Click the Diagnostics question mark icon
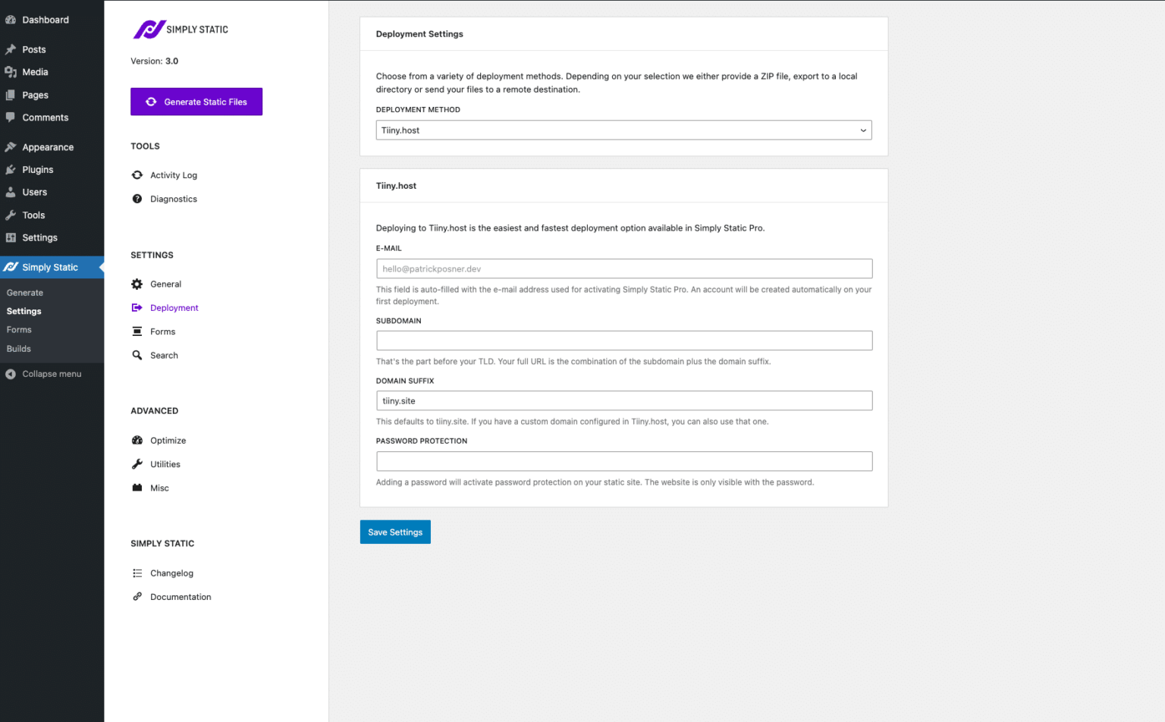This screenshot has width=1165, height=722. pos(137,199)
